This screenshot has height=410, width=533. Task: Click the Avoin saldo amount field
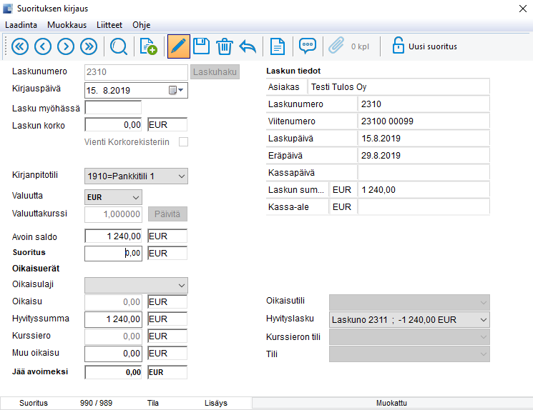point(113,236)
